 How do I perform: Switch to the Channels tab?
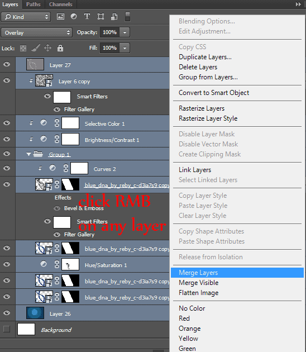click(60, 4)
